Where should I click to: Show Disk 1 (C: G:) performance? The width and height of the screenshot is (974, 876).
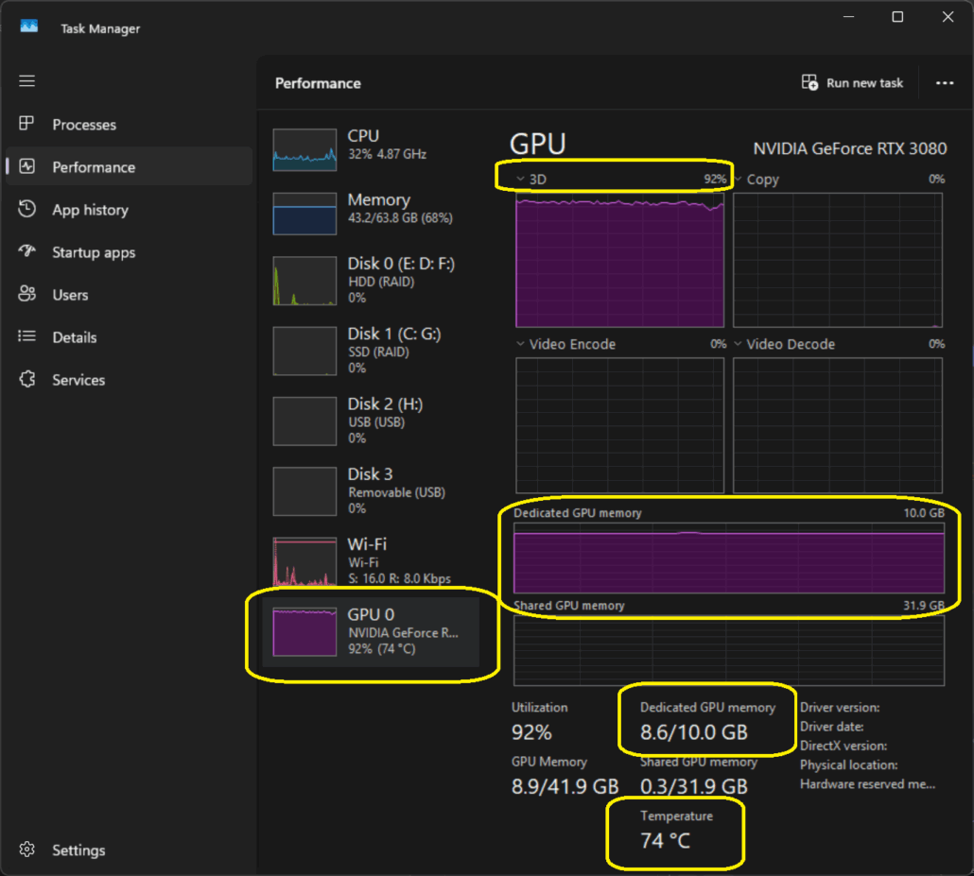pyautogui.click(x=371, y=351)
